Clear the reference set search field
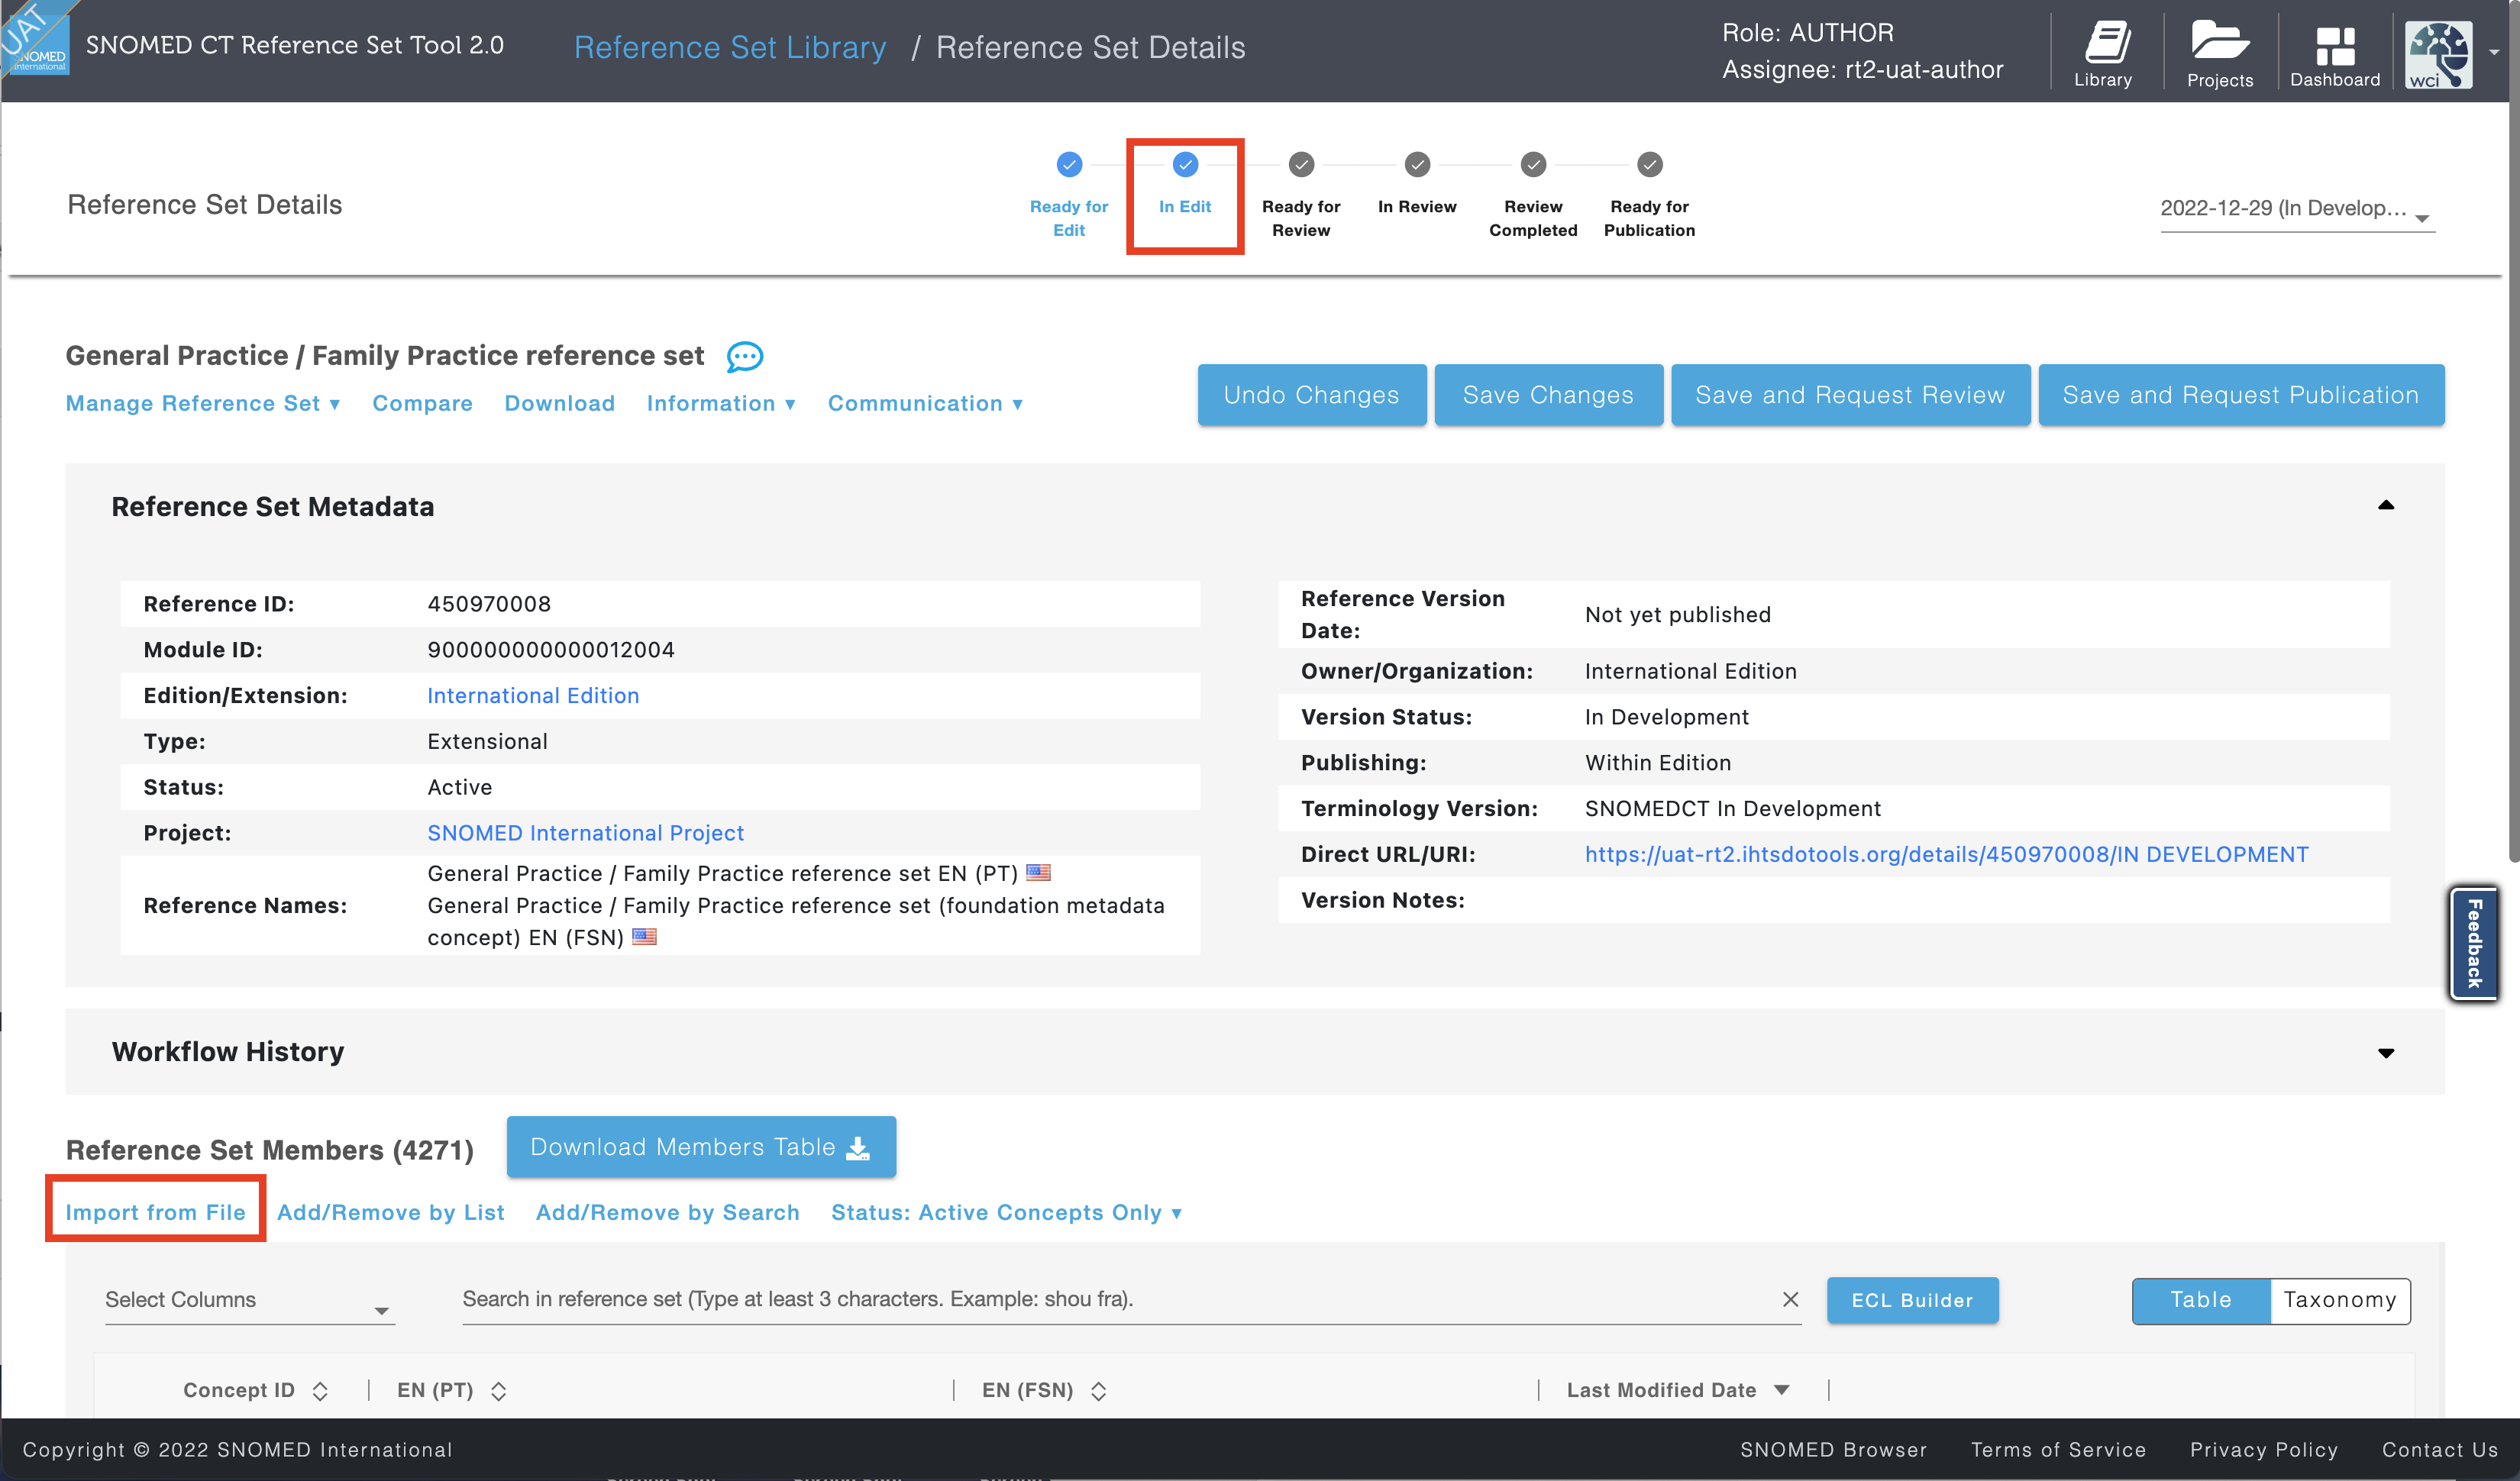The image size is (2520, 1481). [x=1790, y=1299]
